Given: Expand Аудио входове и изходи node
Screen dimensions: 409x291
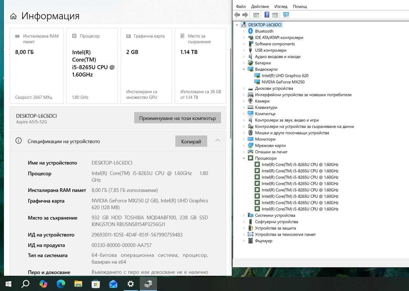Looking at the screenshot, I should coord(244,57).
